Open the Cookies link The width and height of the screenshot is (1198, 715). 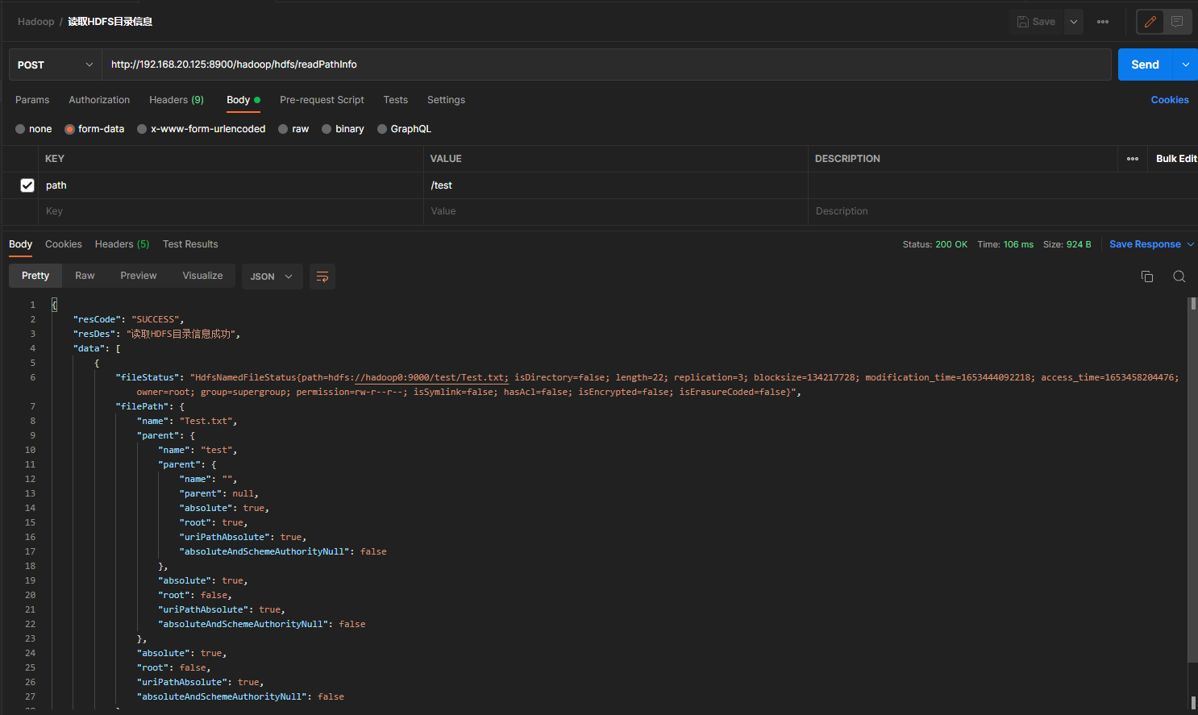tap(1169, 100)
